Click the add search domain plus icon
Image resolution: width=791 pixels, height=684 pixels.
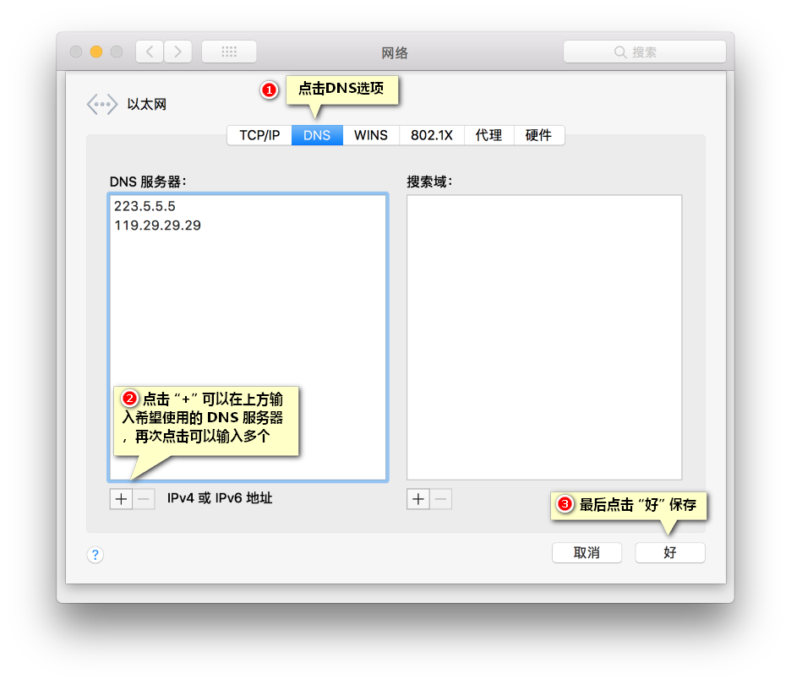pos(417,498)
